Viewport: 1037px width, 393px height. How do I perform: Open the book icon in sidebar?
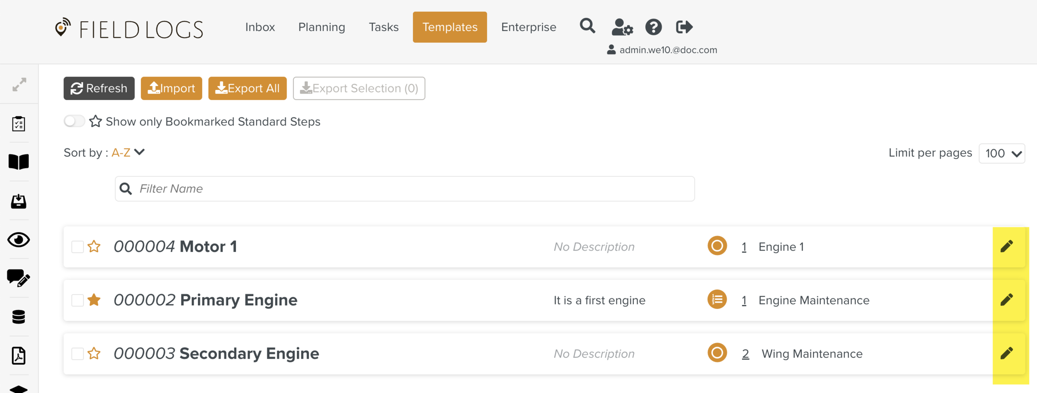(x=19, y=162)
